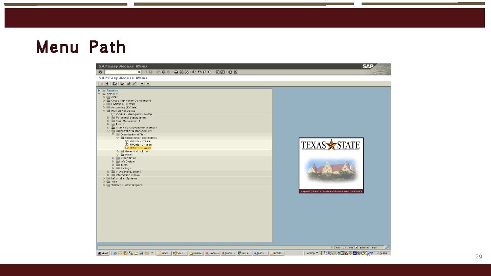491x276 pixels.
Task: Click the Add to Favorites icon
Action: (x=122, y=83)
